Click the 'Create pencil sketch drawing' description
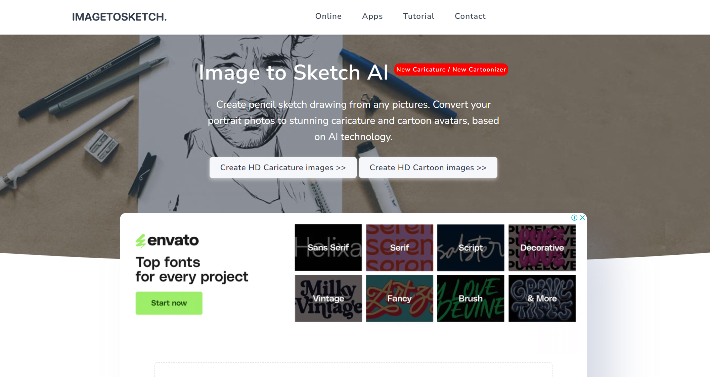This screenshot has width=710, height=377. (x=353, y=121)
